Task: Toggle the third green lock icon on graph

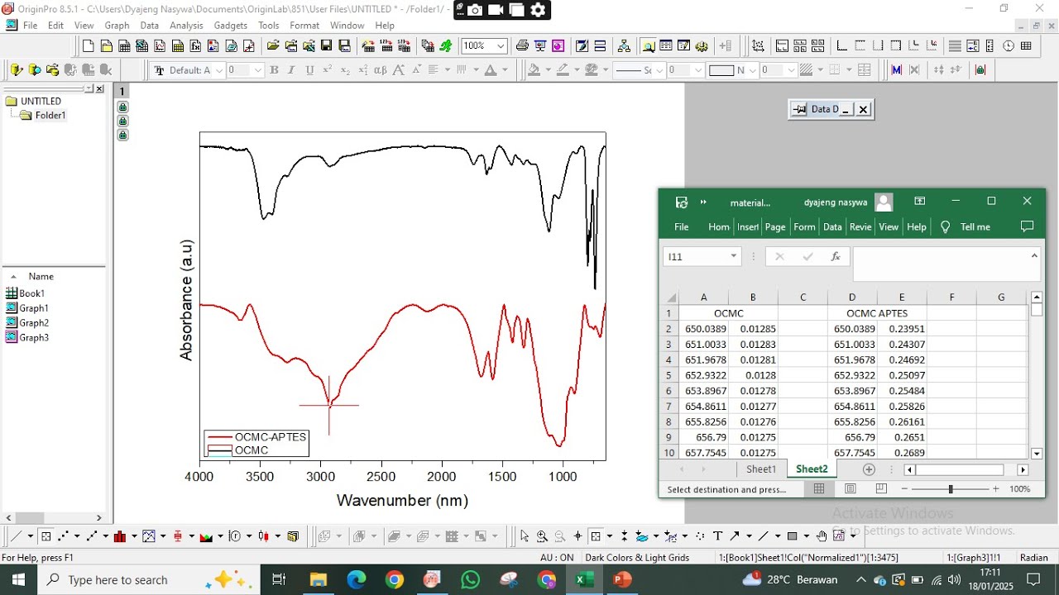Action: (122, 136)
